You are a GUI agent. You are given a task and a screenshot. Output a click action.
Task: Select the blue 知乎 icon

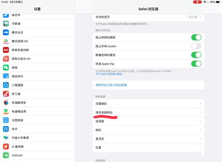6,129
